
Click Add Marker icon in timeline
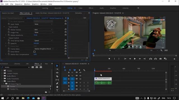[x=79, y=70]
